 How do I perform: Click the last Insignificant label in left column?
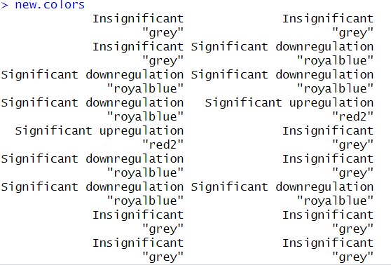[138, 243]
